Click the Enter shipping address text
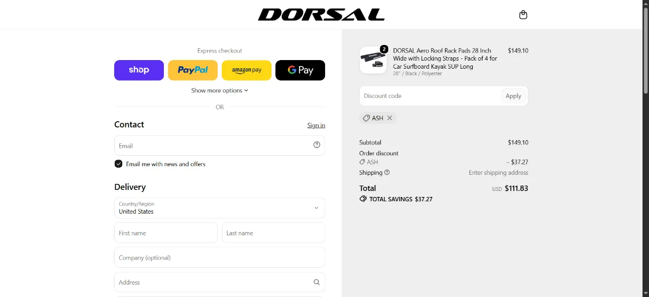 coord(499,173)
